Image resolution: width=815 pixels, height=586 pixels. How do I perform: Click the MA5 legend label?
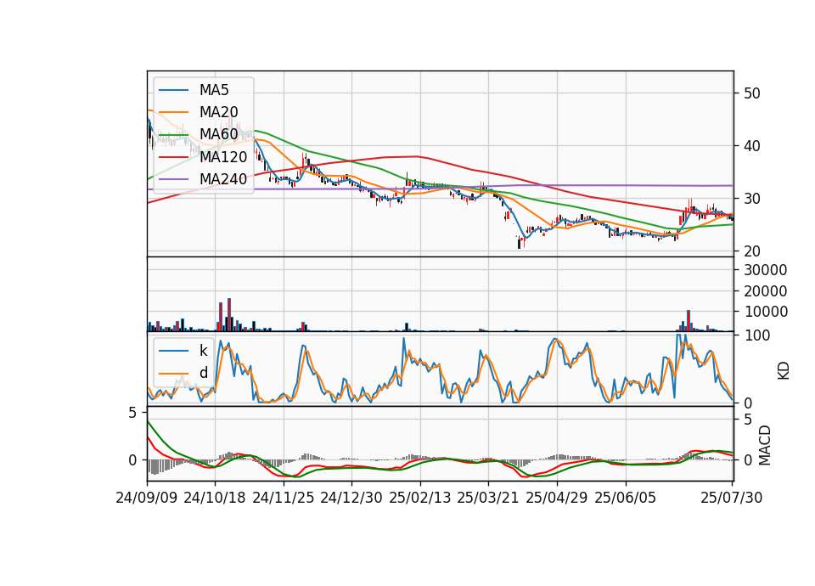point(214,90)
